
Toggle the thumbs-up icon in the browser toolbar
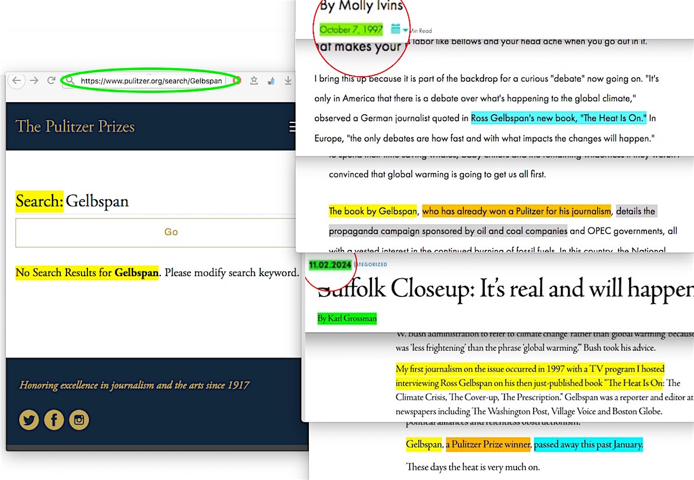coord(271,81)
